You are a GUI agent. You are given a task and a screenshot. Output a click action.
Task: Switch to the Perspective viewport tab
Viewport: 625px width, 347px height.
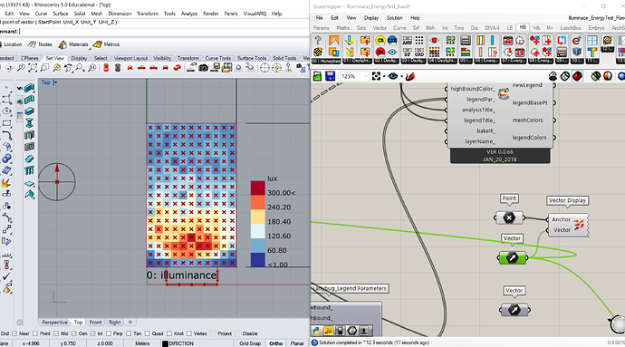pos(54,323)
